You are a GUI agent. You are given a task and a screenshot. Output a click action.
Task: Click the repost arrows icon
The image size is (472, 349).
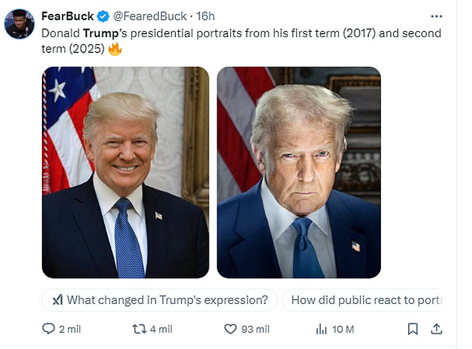point(140,329)
